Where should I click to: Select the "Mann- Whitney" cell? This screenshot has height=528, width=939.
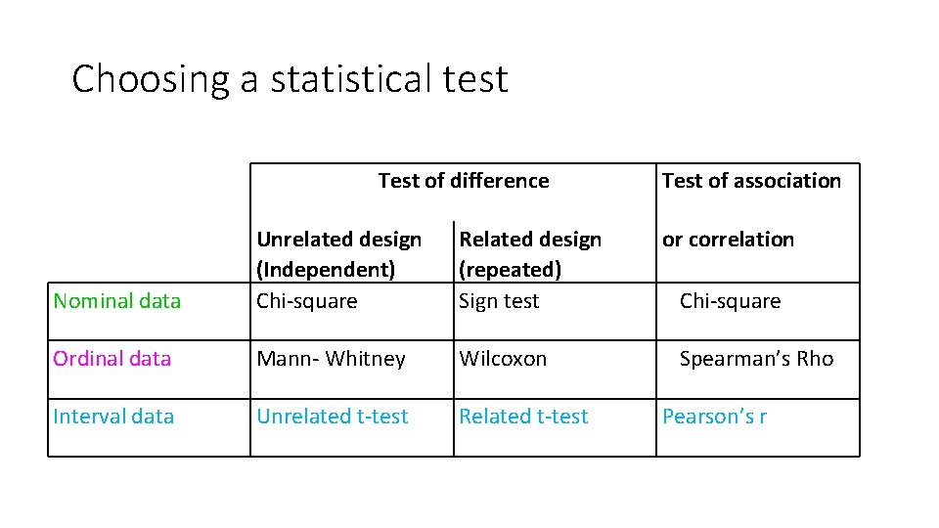pos(331,359)
